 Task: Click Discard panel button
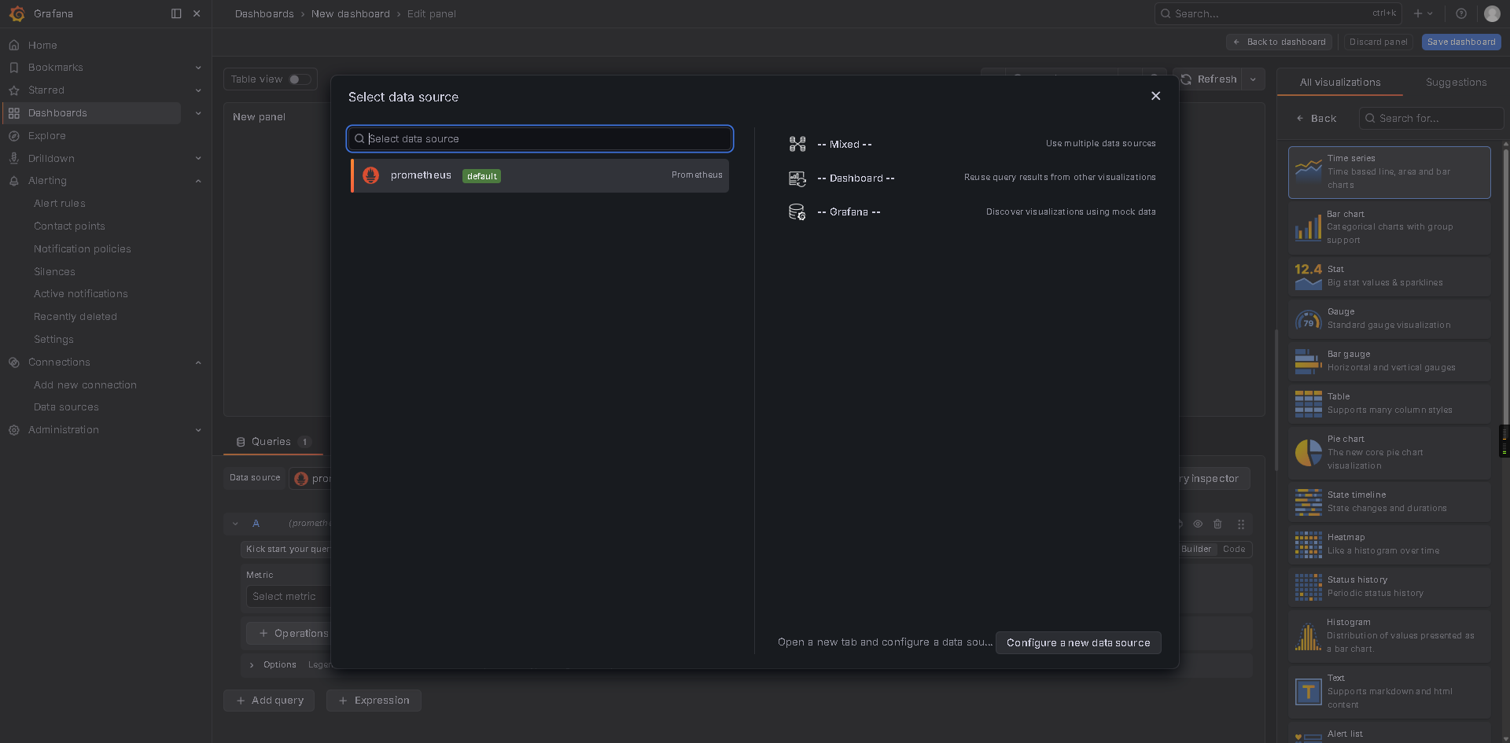[1378, 42]
